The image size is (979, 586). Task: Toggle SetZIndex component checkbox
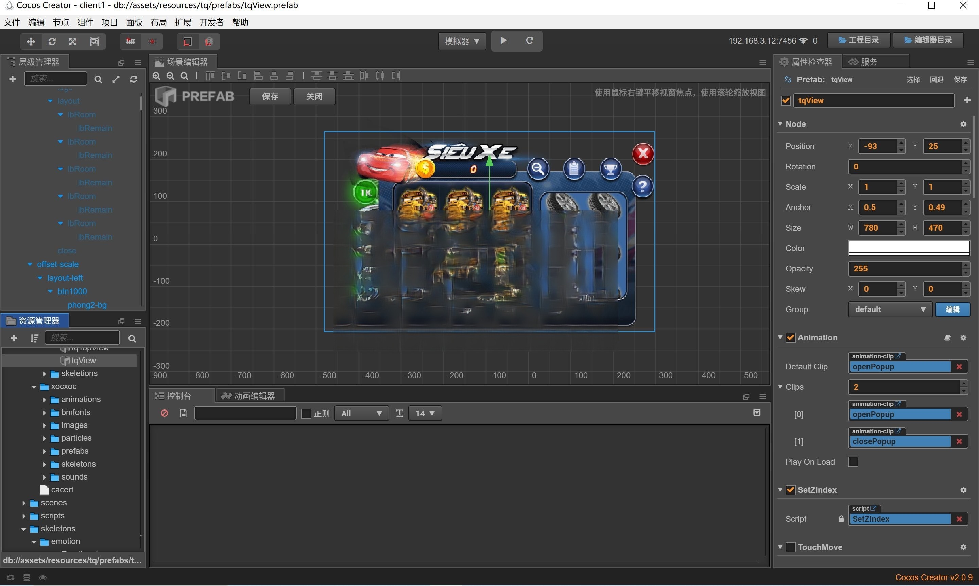(x=790, y=490)
